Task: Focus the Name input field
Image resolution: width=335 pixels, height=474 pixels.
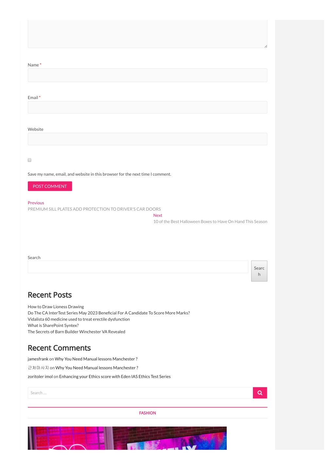Action: [148, 75]
